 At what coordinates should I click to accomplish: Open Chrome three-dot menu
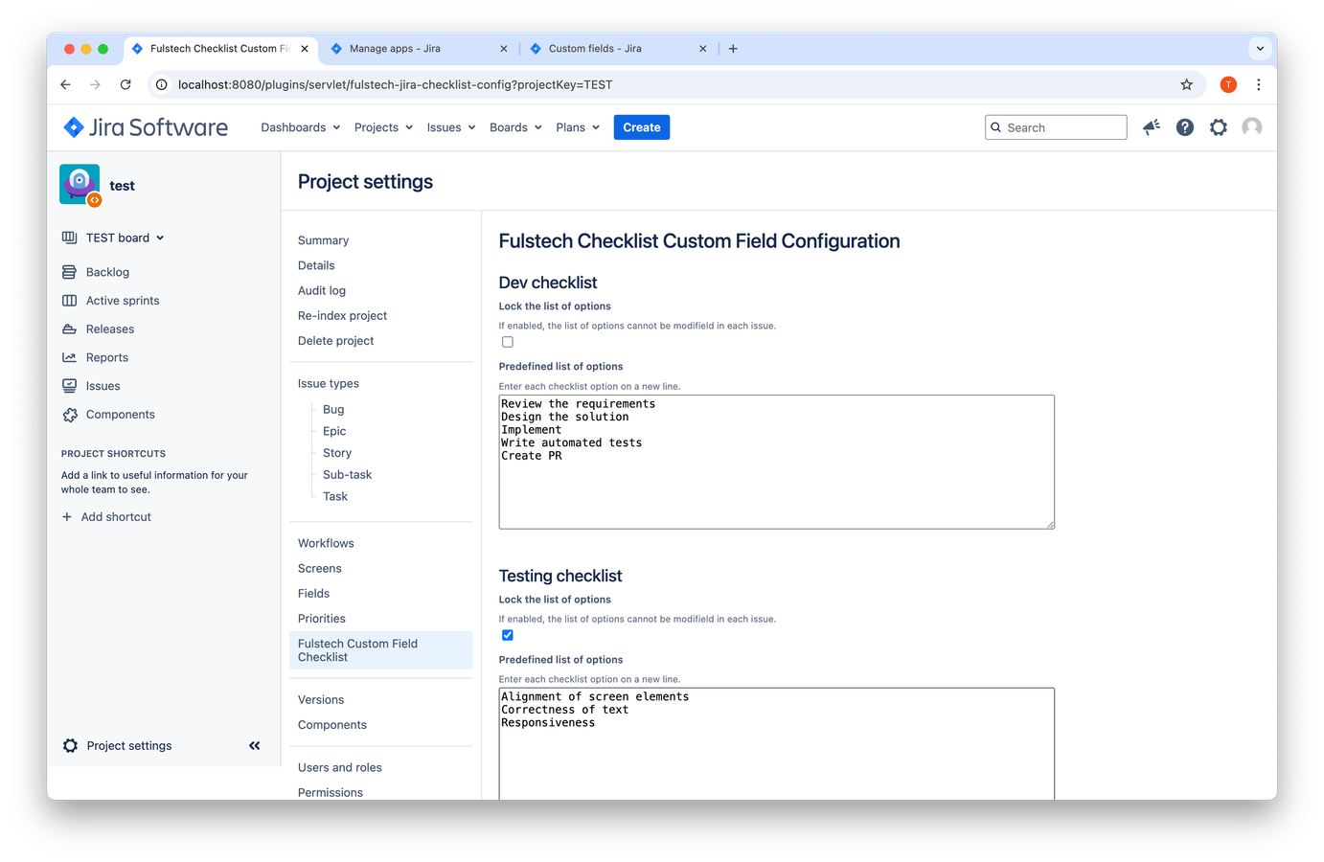pos(1259,84)
